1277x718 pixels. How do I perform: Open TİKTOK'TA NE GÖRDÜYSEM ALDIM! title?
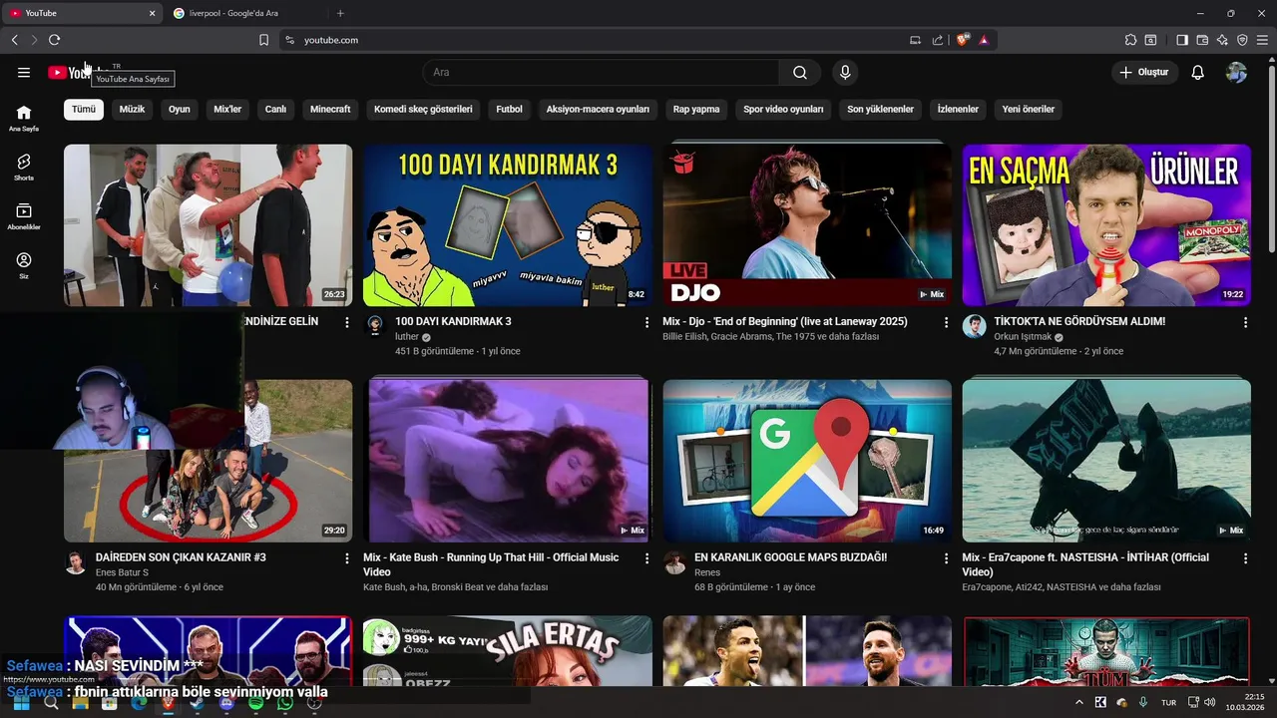coord(1079,322)
